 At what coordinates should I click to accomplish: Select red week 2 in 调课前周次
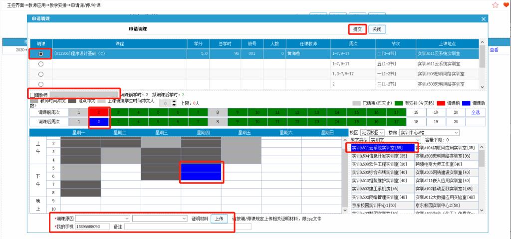click(99, 112)
